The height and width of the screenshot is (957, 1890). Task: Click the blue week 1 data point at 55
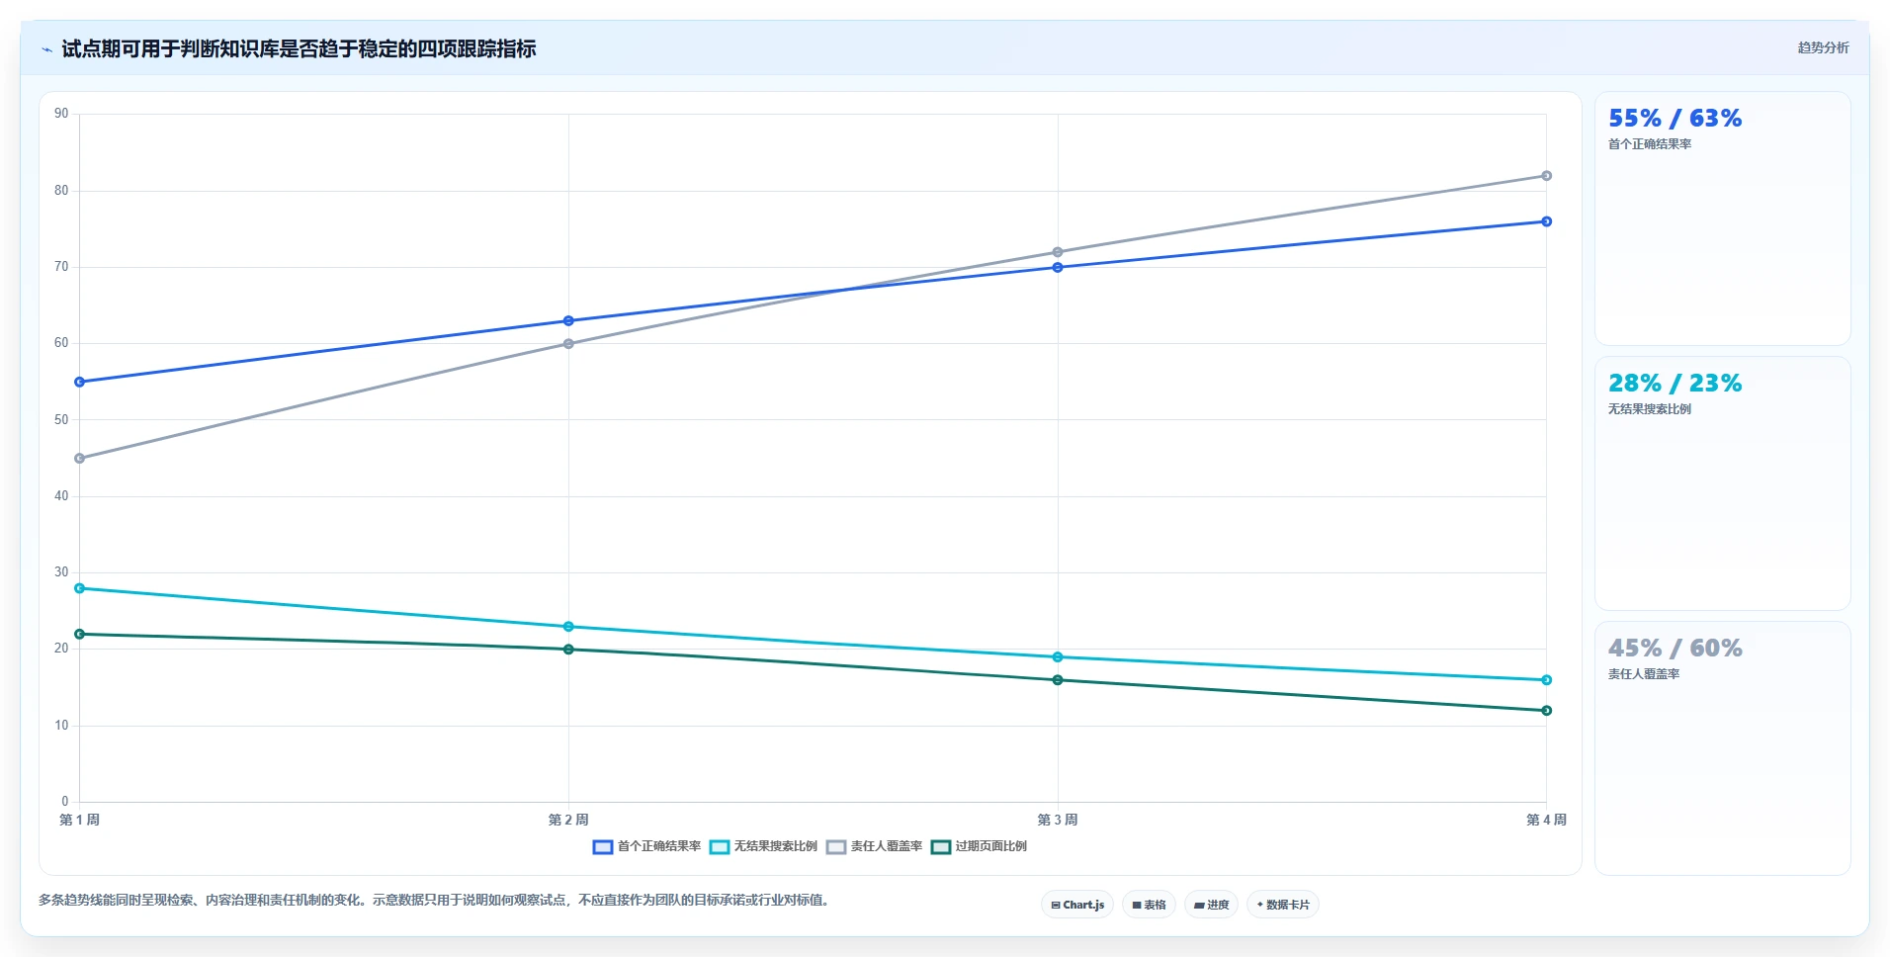click(80, 382)
